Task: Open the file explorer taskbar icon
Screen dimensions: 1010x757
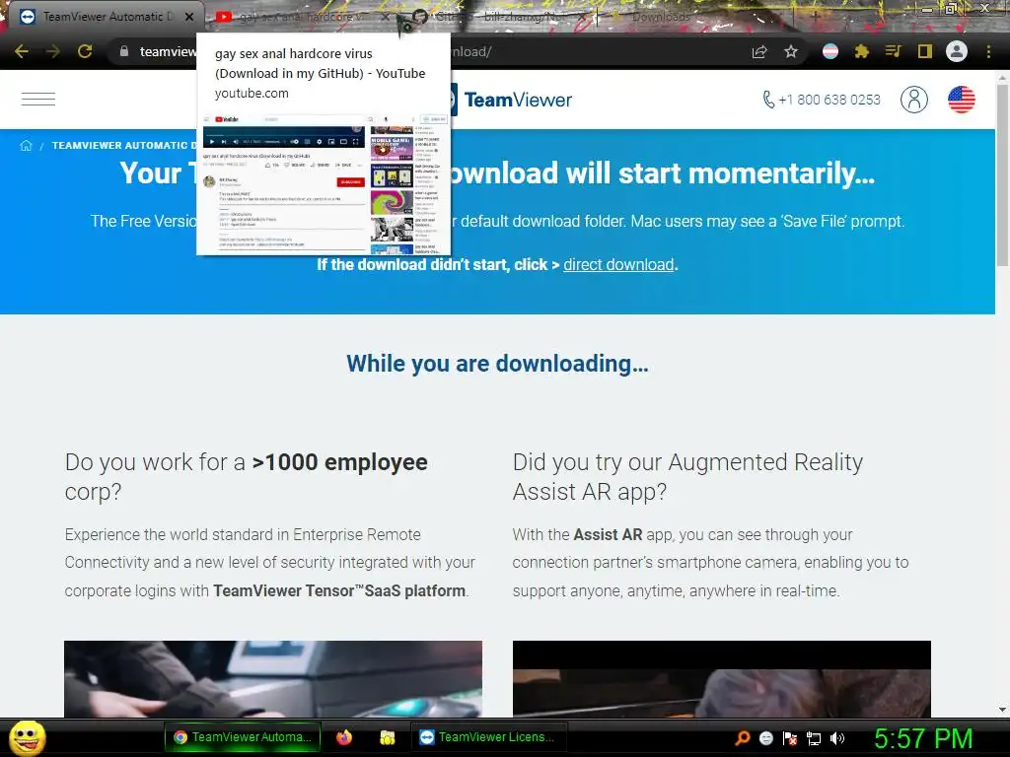Action: pos(387,737)
